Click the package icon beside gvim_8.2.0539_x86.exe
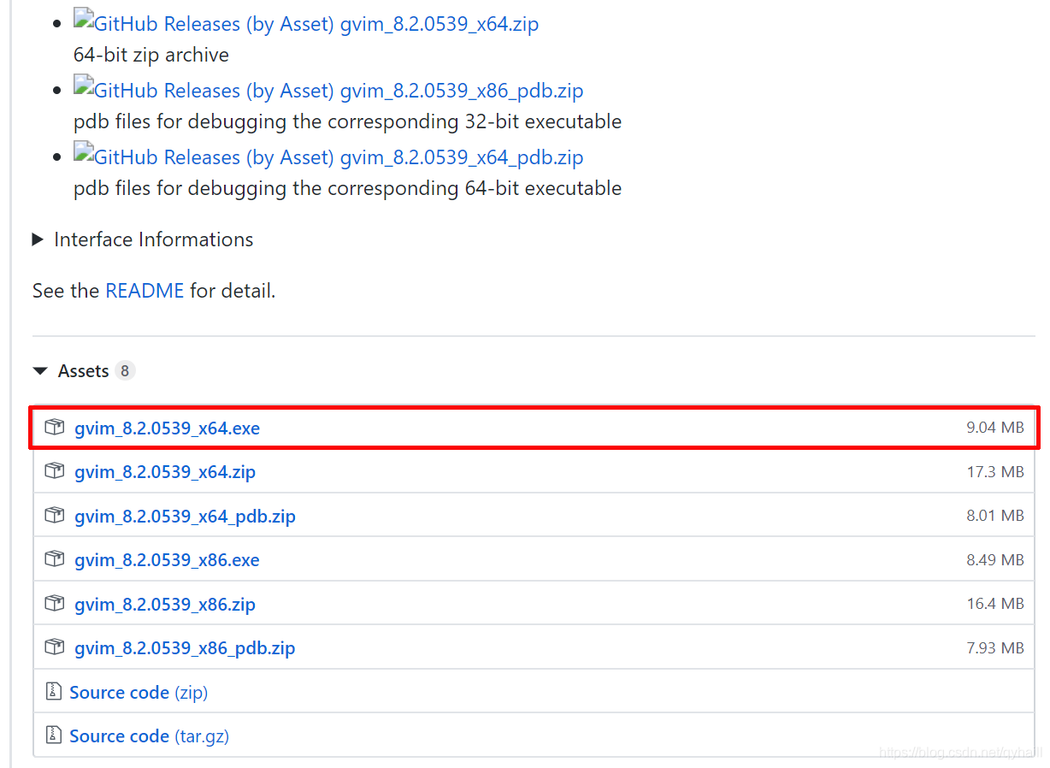This screenshot has width=1050, height=768. [55, 559]
